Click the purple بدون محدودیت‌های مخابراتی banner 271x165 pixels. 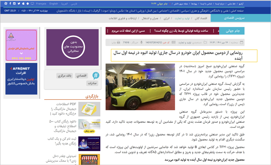[72, 47]
